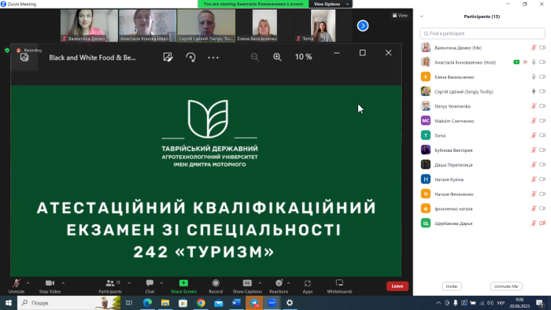Expand arrow next to Reactions
The height and width of the screenshot is (310, 551).
coord(289,283)
